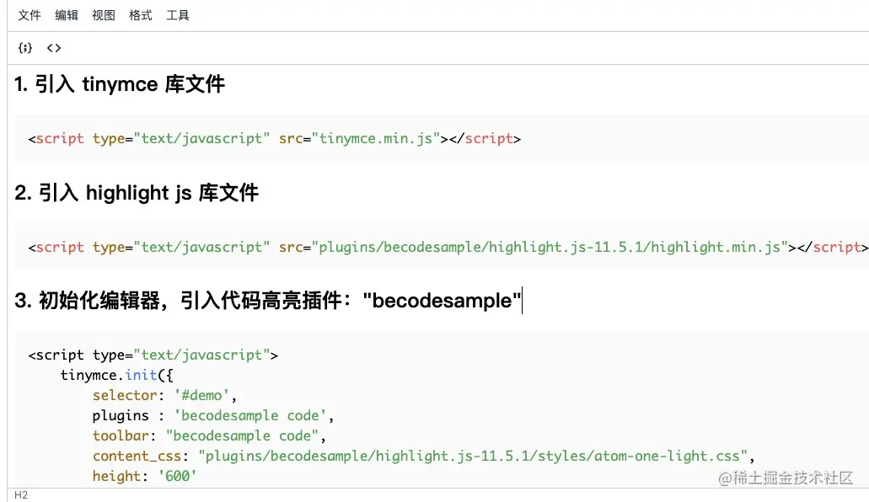The height and width of the screenshot is (502, 869).
Task: Open the 工具 menu
Action: click(x=178, y=15)
